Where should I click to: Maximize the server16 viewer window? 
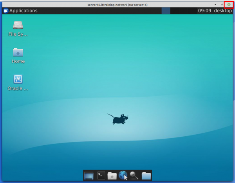[x=222, y=5]
